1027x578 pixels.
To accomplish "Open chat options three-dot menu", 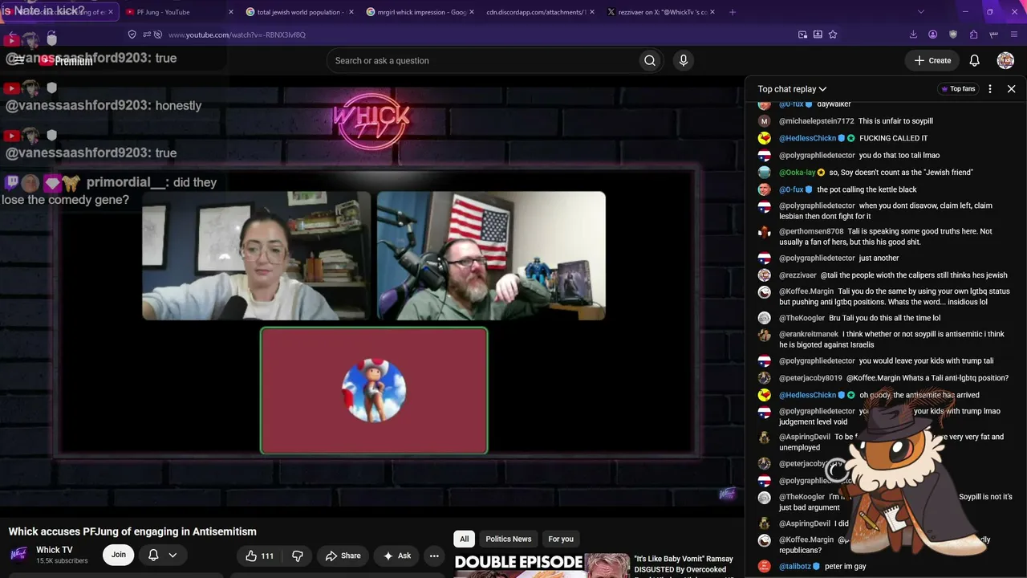I will [x=990, y=89].
